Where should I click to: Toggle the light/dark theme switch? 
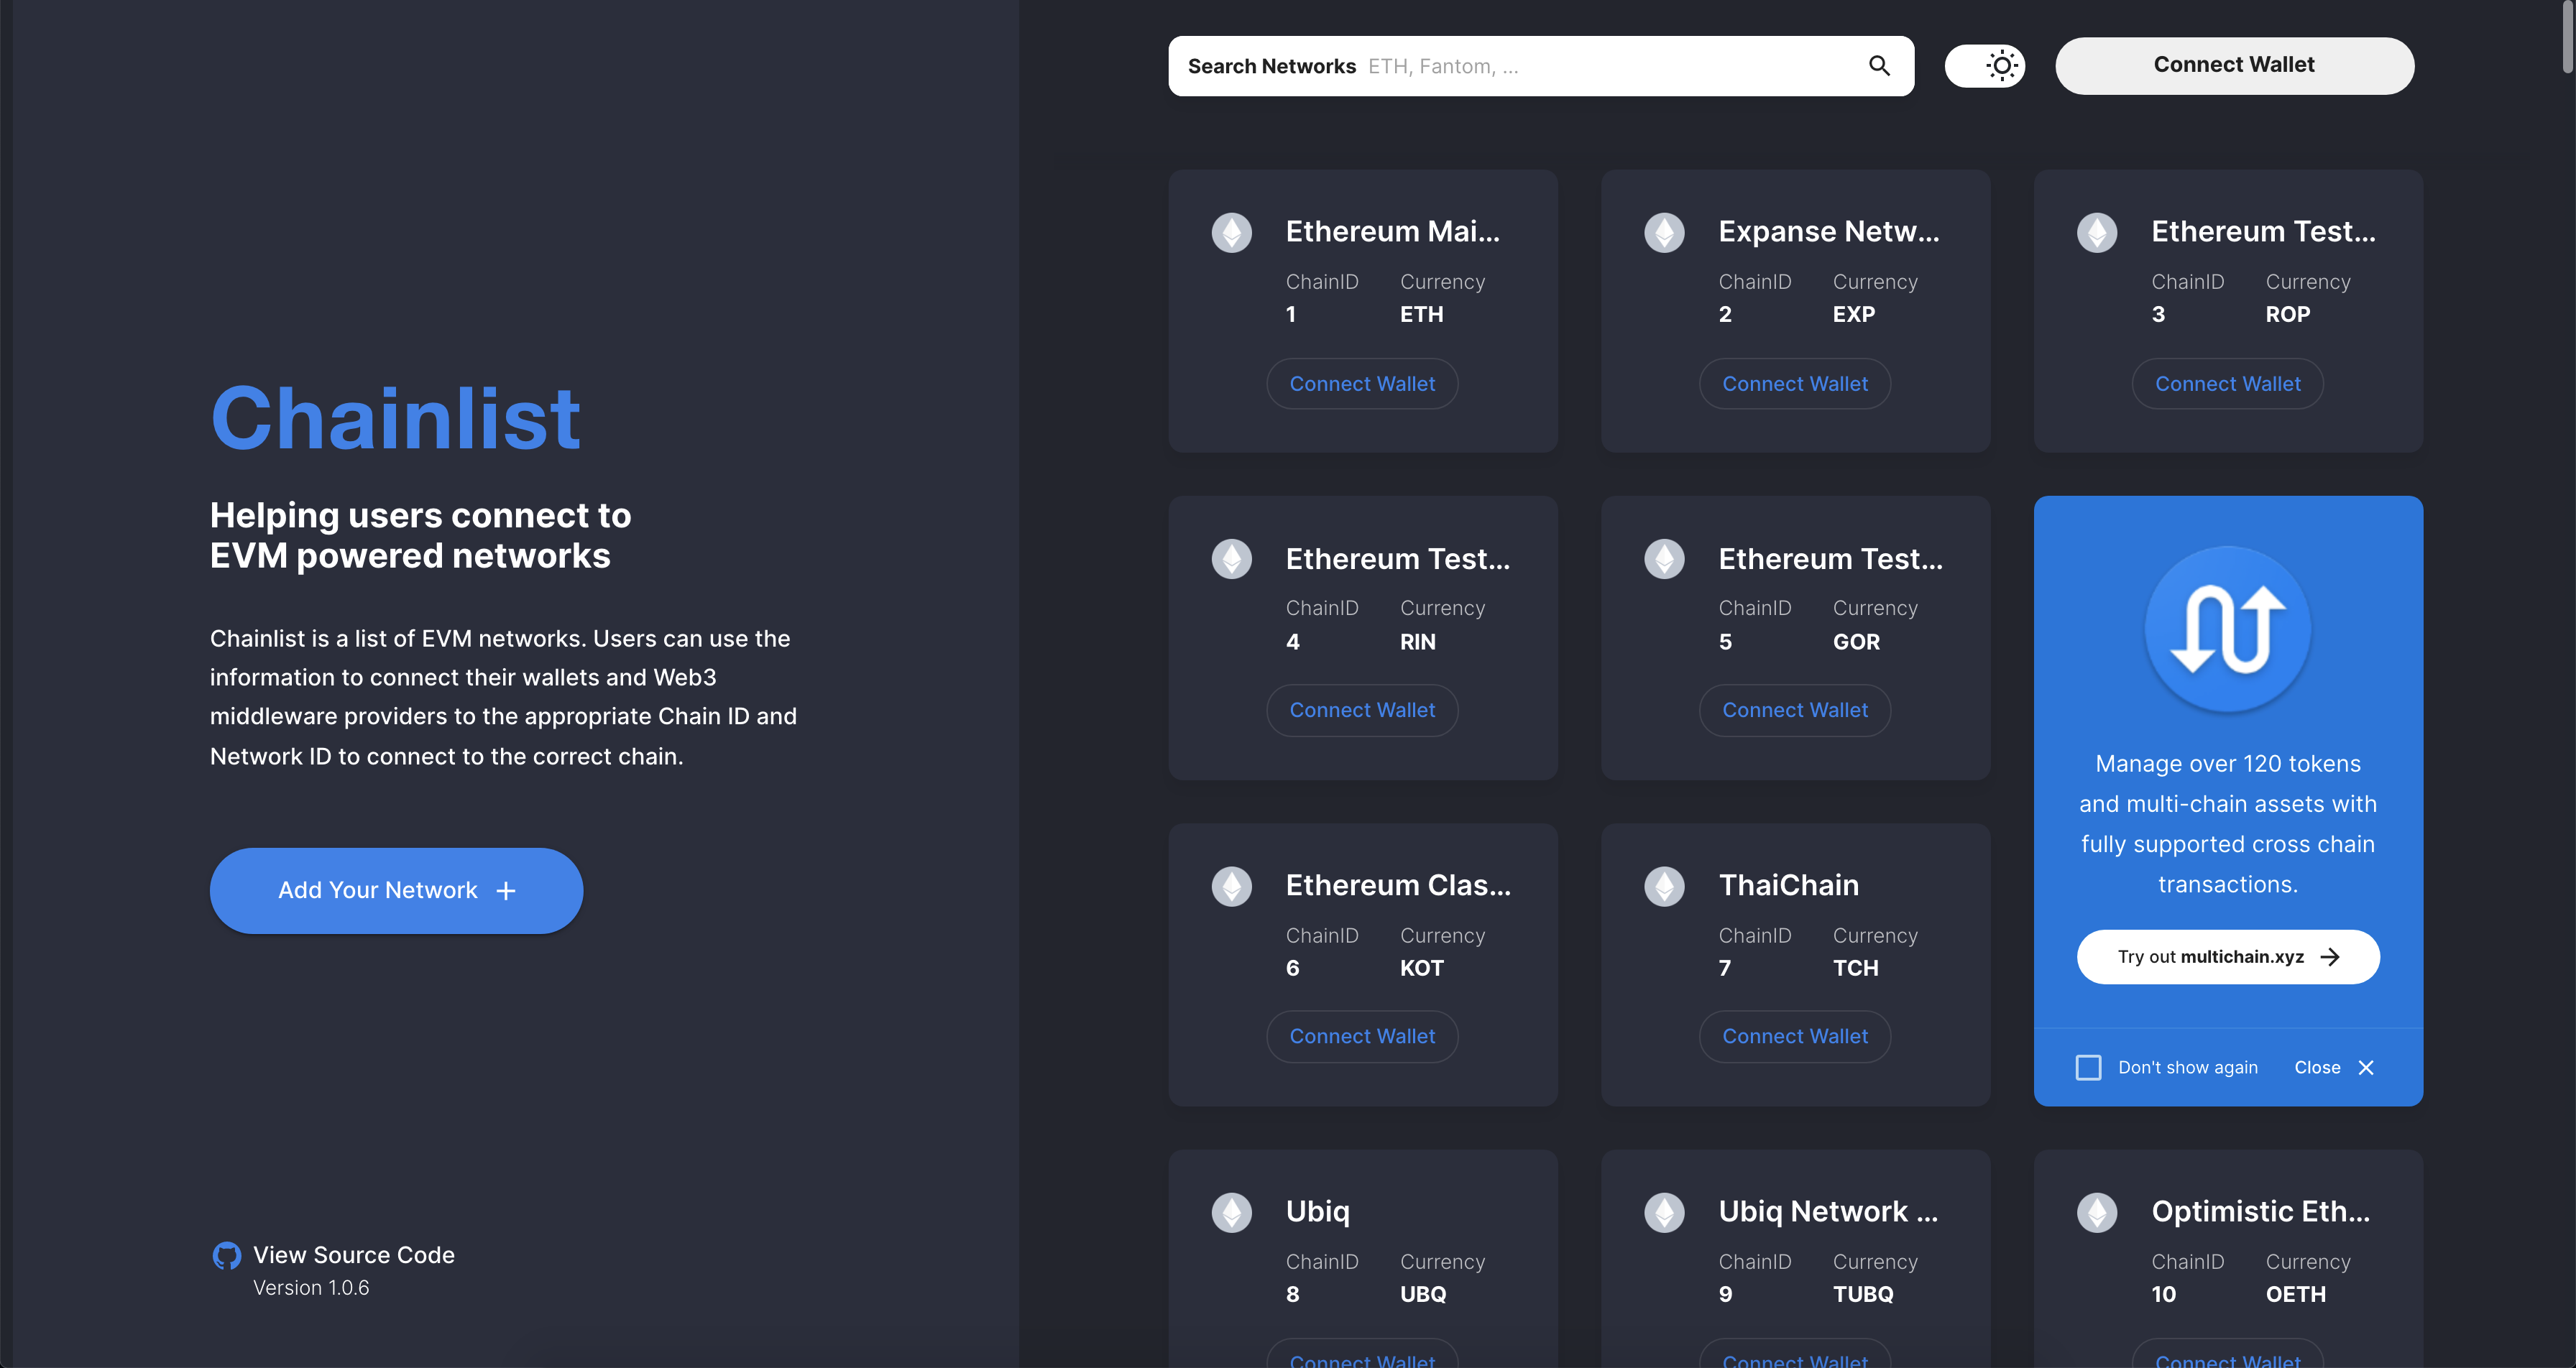tap(1985, 66)
